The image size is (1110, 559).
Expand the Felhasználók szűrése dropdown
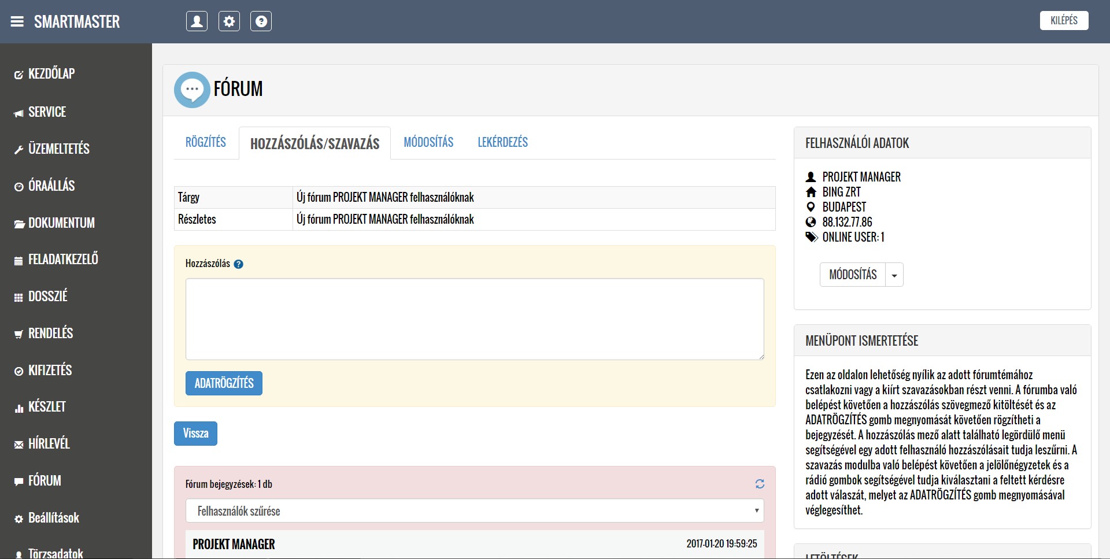(474, 511)
